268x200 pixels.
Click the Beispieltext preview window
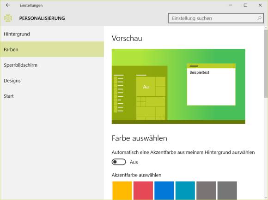[x=211, y=84]
